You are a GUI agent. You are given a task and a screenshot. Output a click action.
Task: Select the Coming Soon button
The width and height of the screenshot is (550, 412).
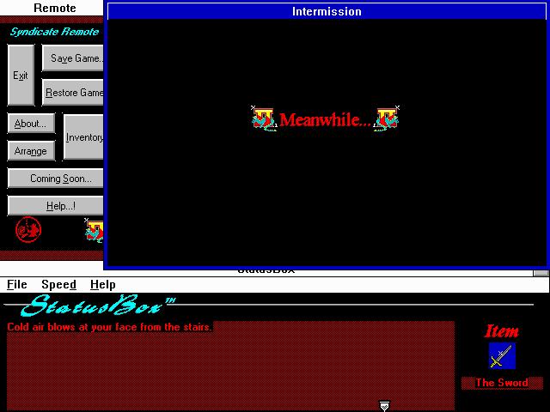pos(55,179)
